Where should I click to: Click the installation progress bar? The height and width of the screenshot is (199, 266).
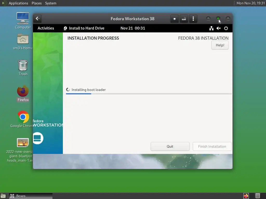coord(149,94)
